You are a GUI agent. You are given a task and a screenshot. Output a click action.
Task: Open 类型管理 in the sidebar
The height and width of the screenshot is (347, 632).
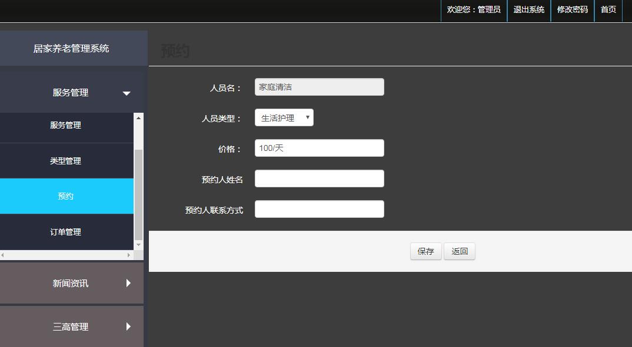tap(65, 161)
